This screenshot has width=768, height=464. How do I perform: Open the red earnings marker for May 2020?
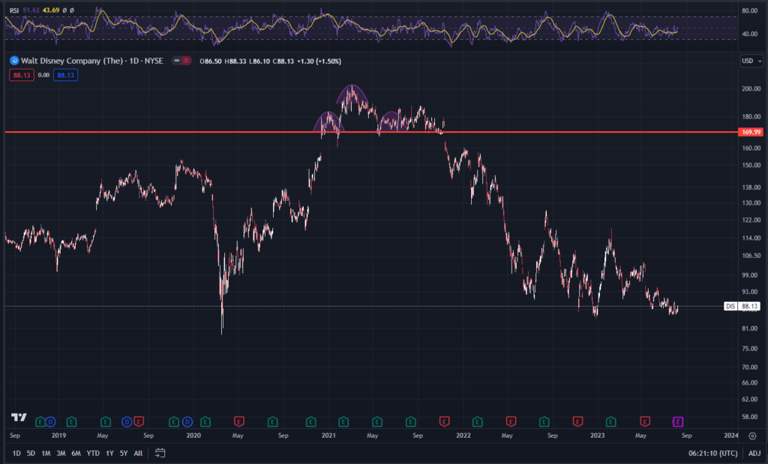(x=239, y=421)
